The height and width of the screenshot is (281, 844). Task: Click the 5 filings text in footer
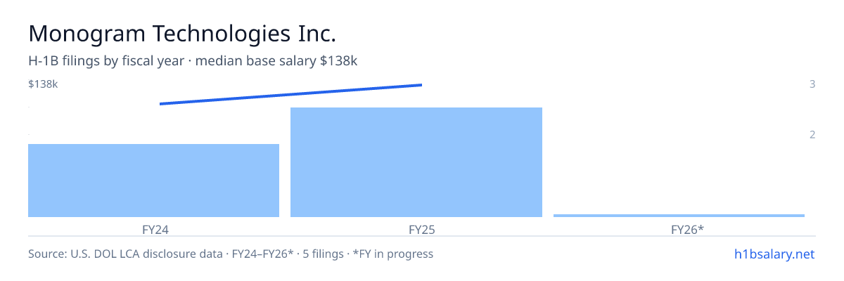point(324,254)
